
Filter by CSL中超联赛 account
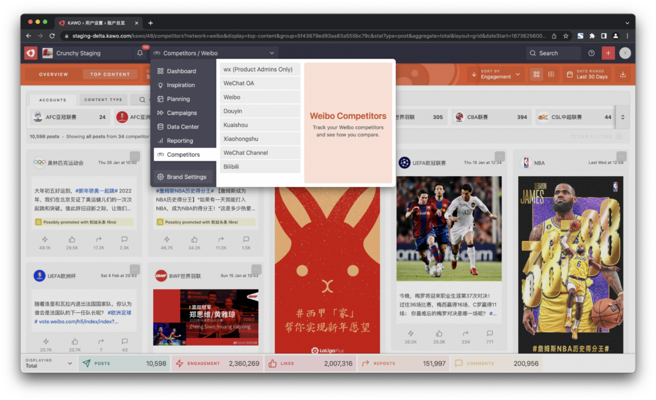coord(575,117)
